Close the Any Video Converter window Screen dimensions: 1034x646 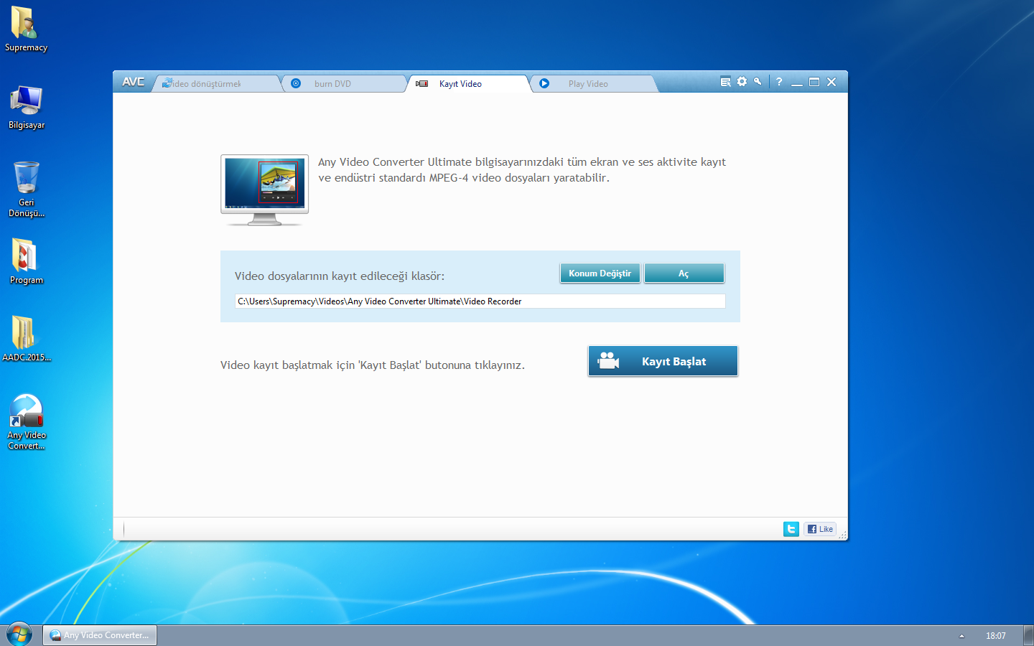tap(832, 82)
